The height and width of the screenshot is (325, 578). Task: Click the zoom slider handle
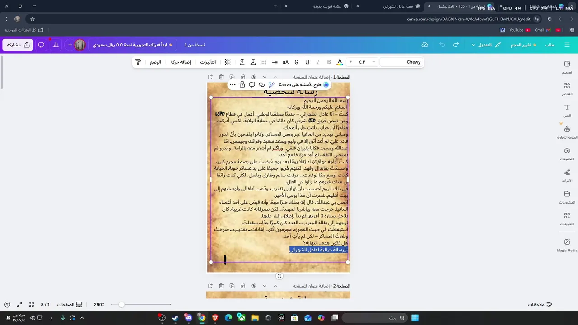121,305
